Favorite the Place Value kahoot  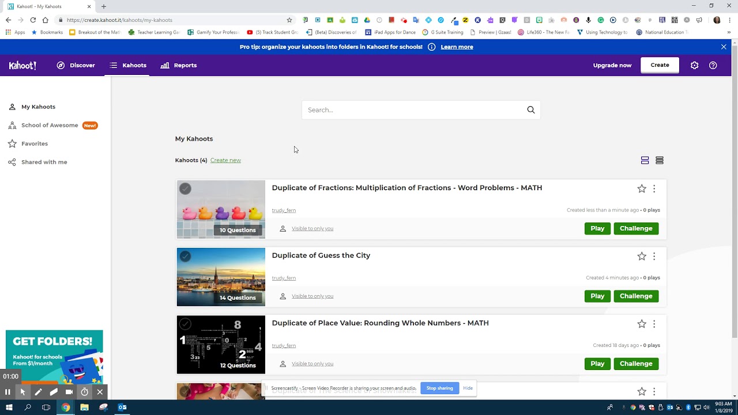[642, 324]
